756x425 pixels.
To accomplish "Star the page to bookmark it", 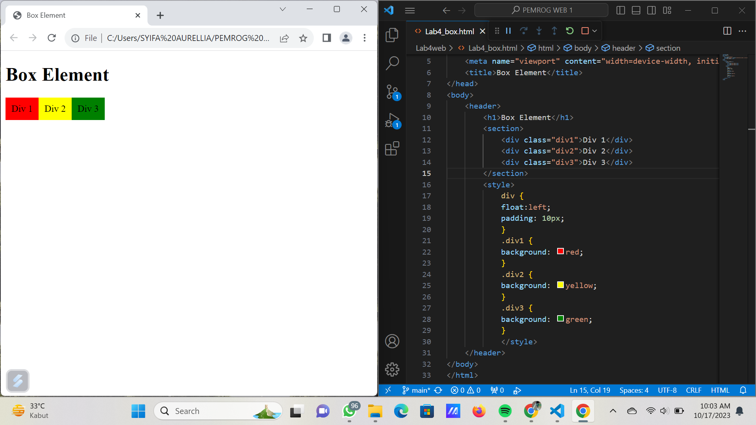I will (x=303, y=38).
